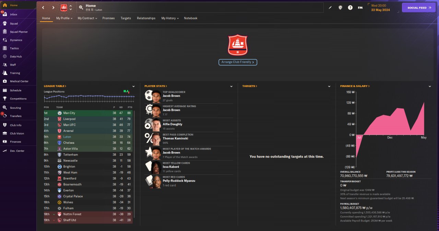Select the Home tab
Screen dimensions: 439x231
(x=46, y=18)
